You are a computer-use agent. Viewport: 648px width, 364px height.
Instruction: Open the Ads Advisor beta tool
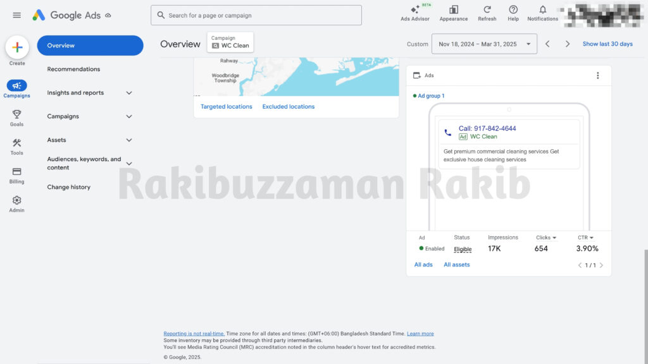pyautogui.click(x=416, y=14)
